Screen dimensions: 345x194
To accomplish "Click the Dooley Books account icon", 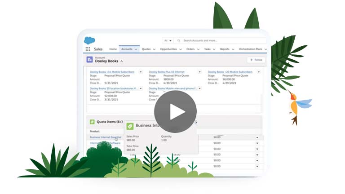I will (x=89, y=60).
